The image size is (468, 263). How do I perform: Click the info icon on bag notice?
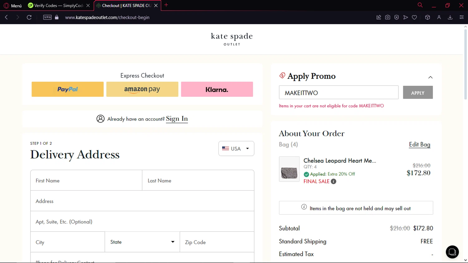(304, 207)
